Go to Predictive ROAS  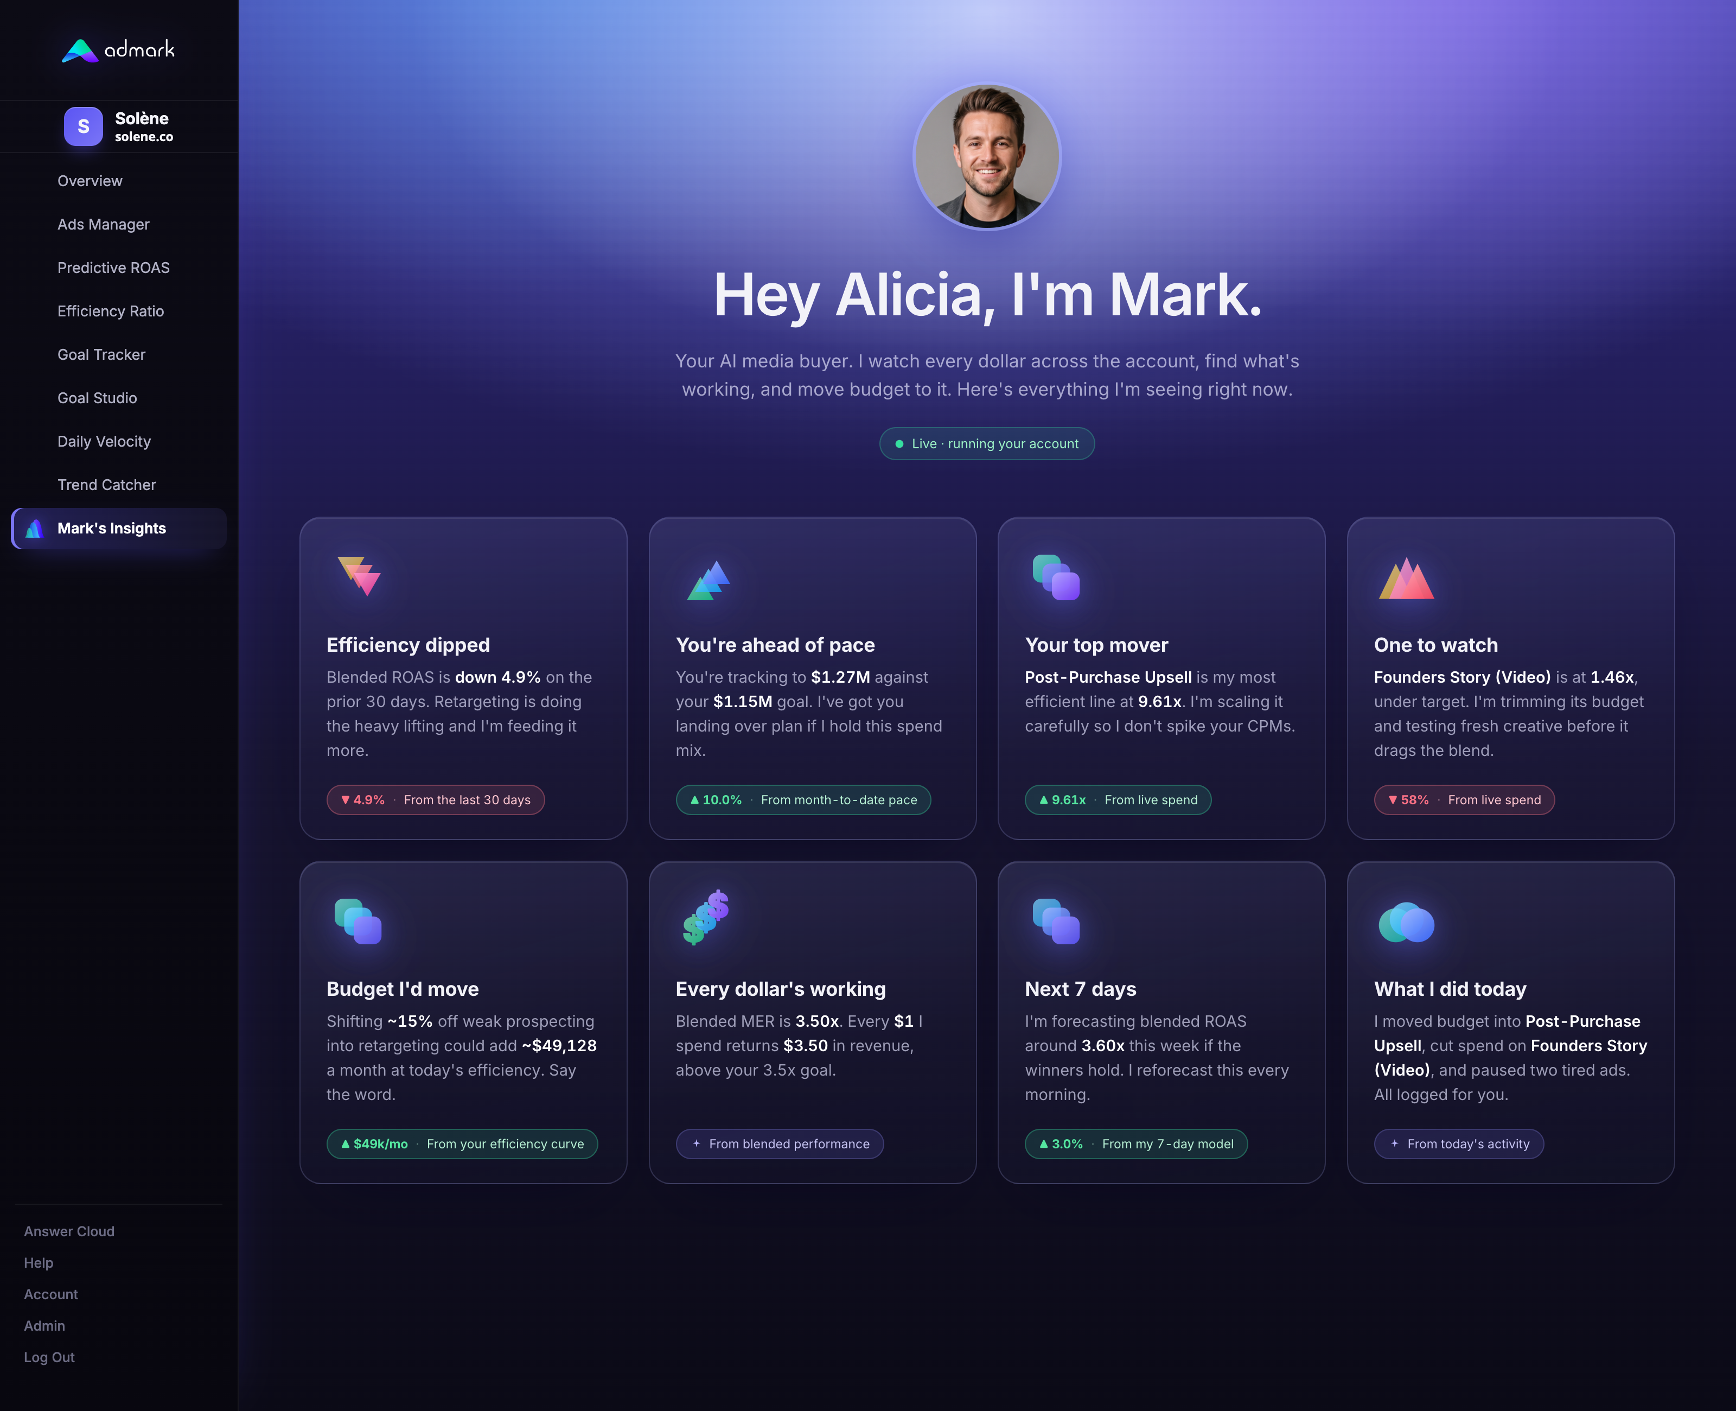(x=114, y=268)
